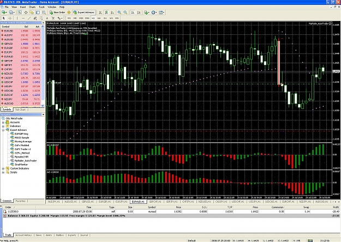
Task: Select MACD Sample expert advisor
Action: [x=21, y=138]
